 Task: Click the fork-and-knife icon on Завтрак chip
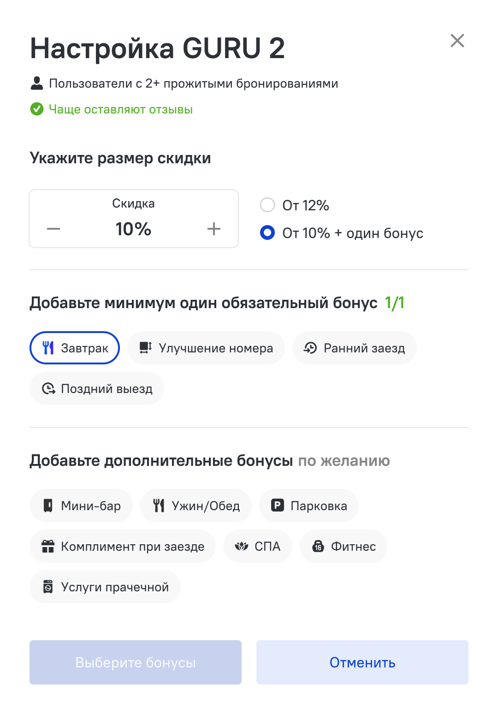tap(48, 348)
